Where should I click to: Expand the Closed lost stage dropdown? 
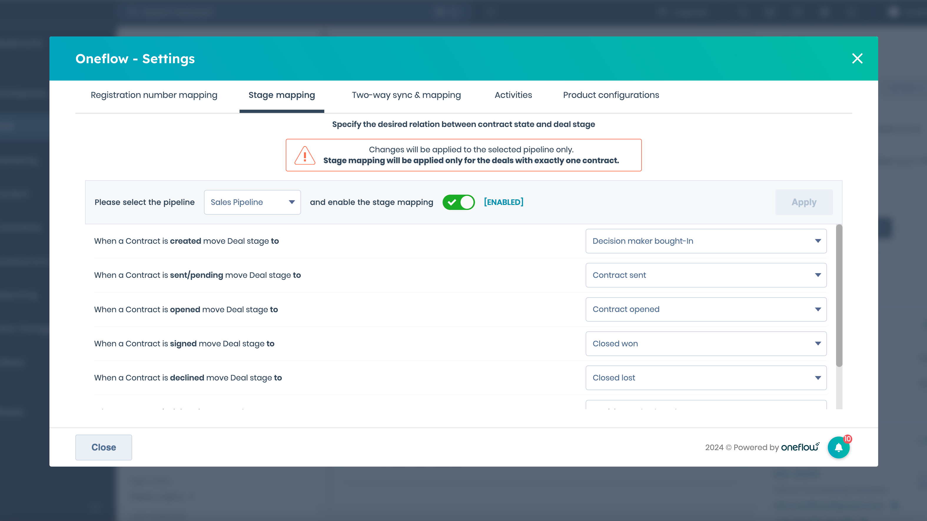706,378
